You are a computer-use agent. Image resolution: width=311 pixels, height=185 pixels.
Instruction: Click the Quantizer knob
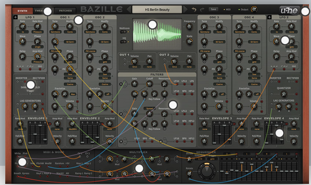[x=284, y=94]
